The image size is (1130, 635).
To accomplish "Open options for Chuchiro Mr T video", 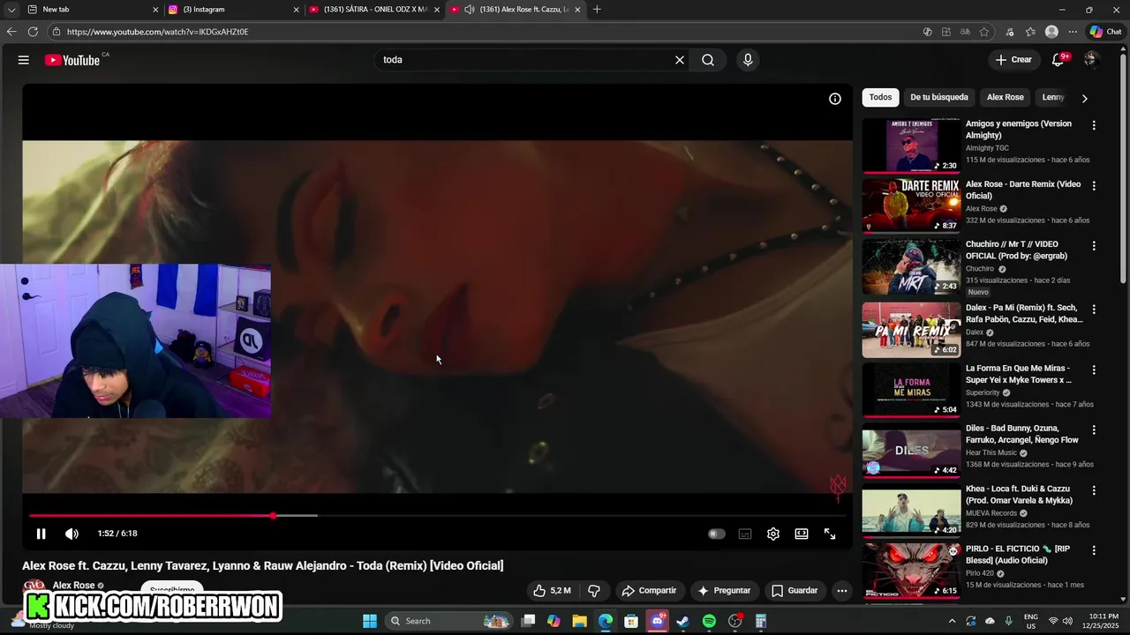I will pos(1094,246).
